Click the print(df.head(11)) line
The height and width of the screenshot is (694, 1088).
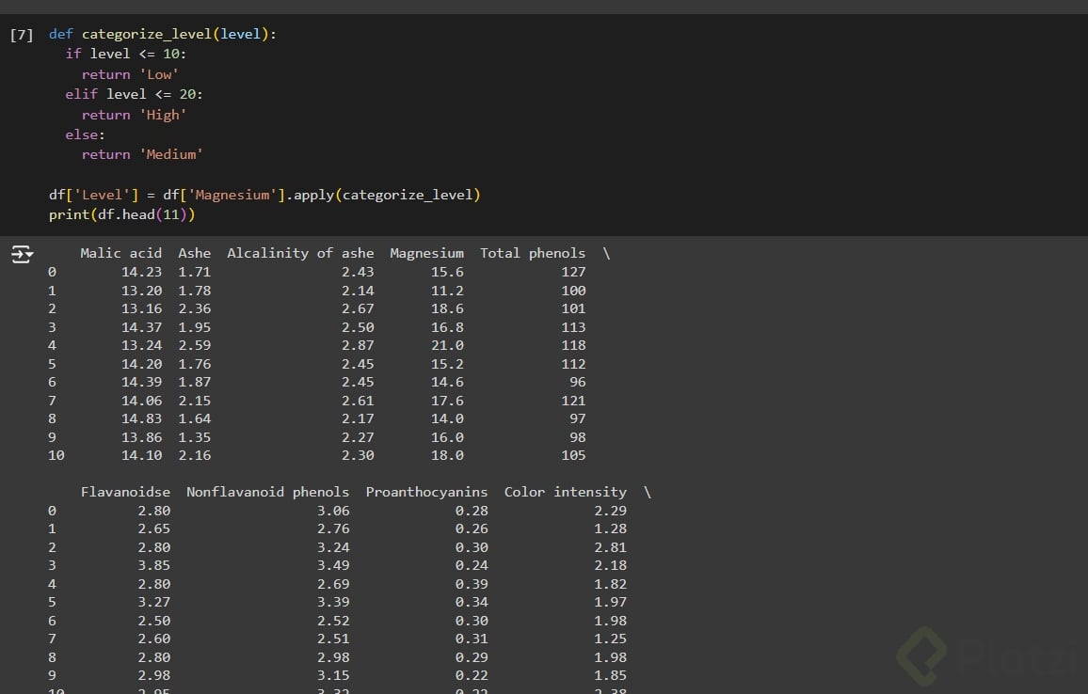(122, 215)
